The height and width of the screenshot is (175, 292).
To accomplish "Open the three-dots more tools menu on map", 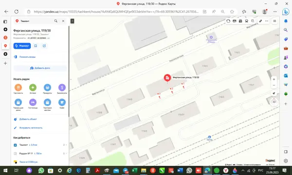I will (x=267, y=21).
